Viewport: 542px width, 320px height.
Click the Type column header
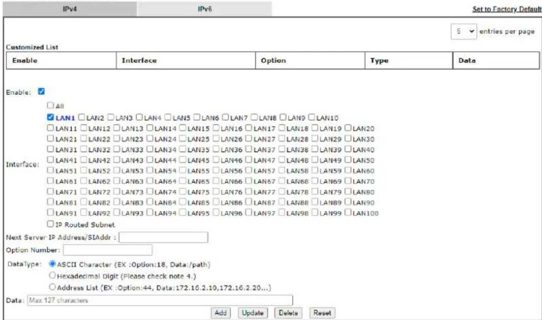coord(409,60)
